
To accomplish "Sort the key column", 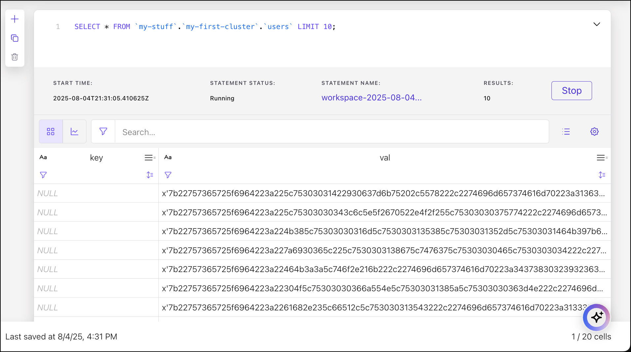I will (150, 175).
